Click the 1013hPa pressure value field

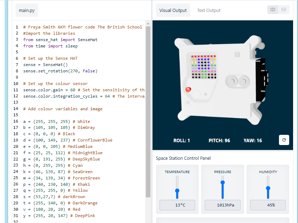pos(223,205)
